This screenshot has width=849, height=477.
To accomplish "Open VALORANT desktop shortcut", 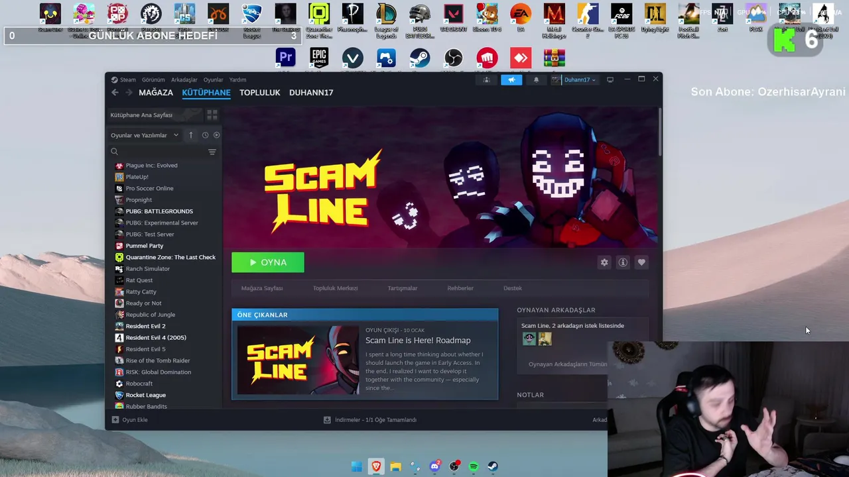I will [x=454, y=18].
